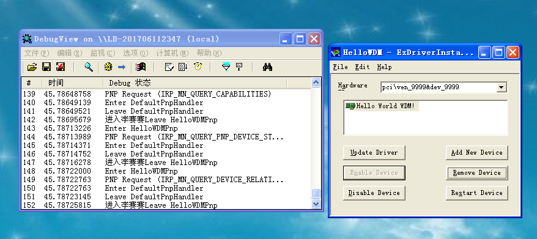Select row 146 Leave DefaultPnpHandler
537x239 pixels.
click(166, 154)
